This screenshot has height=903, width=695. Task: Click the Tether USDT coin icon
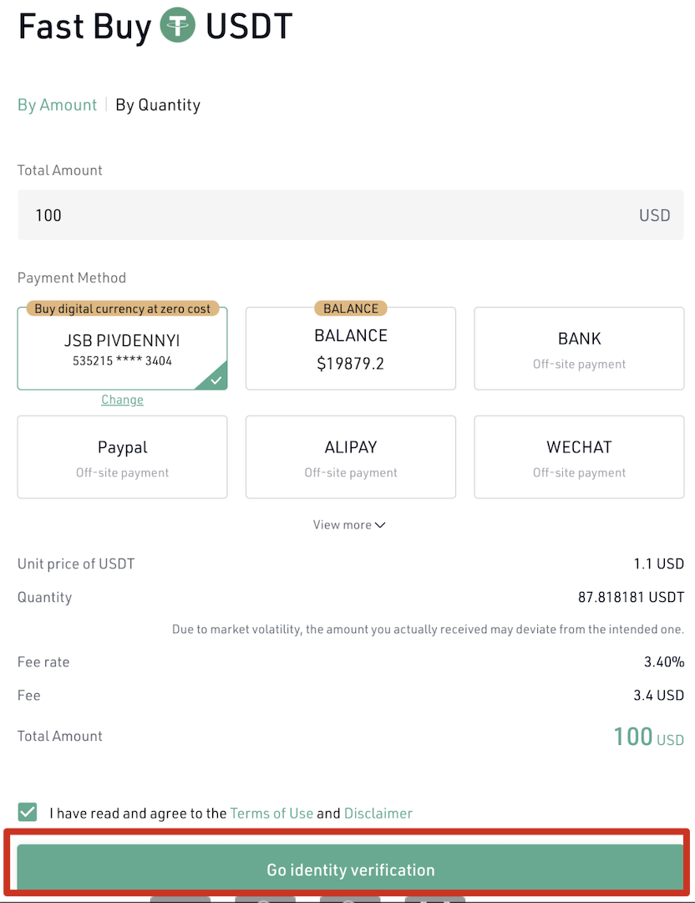(x=177, y=25)
